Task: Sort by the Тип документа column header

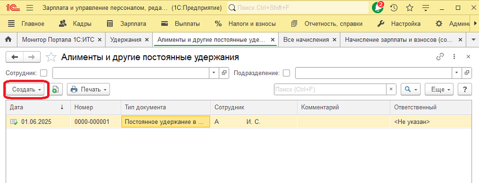Action: click(x=166, y=108)
